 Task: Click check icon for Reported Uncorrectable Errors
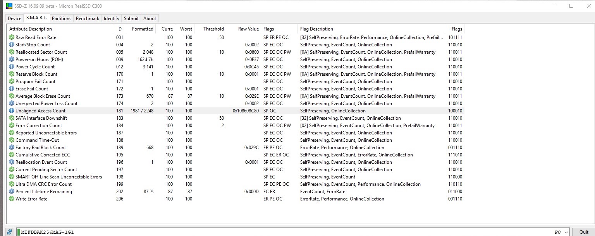point(12,133)
